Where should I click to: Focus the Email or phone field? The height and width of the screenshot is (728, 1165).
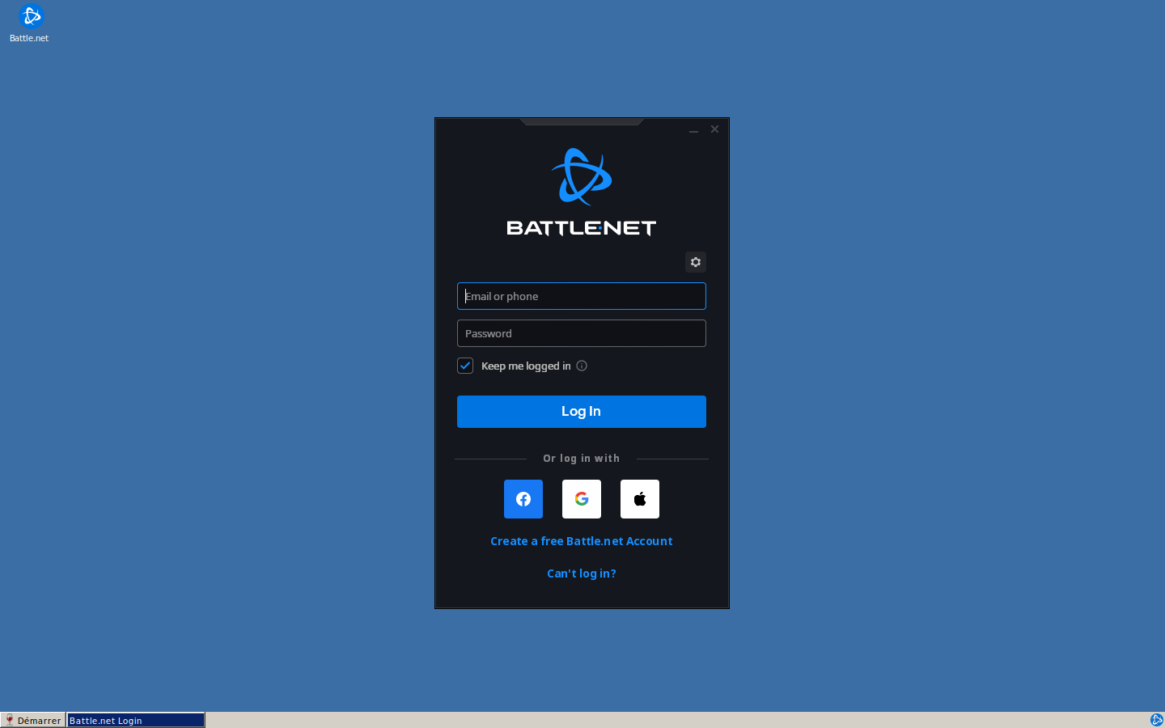pyautogui.click(x=582, y=296)
